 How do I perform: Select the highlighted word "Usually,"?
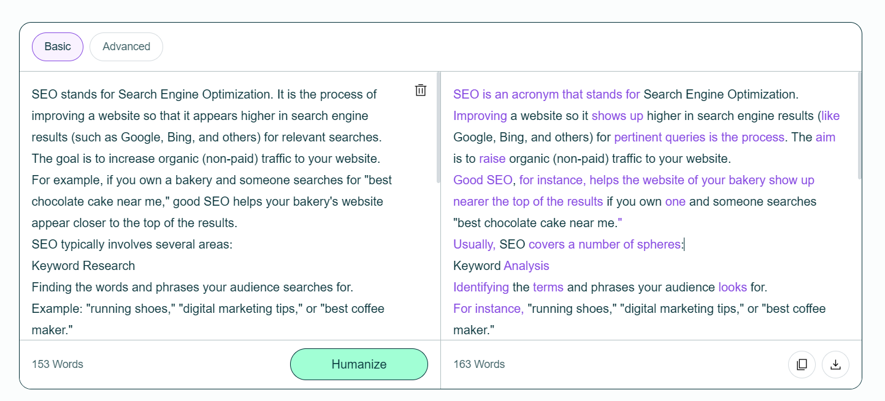[475, 245]
